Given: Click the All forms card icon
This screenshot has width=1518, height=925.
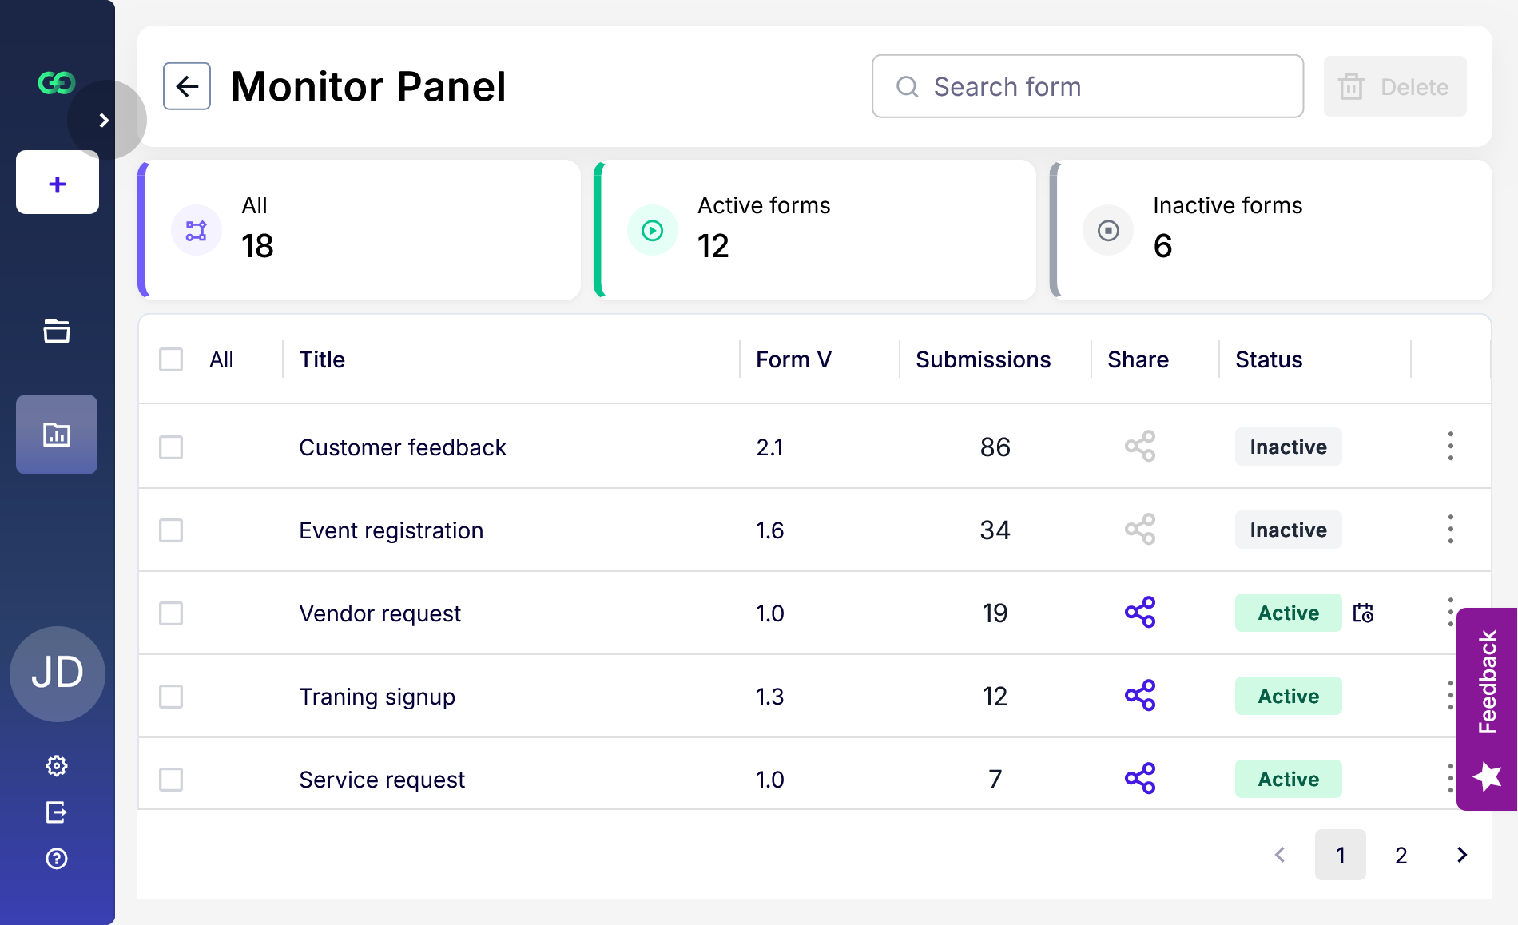Looking at the screenshot, I should [197, 231].
